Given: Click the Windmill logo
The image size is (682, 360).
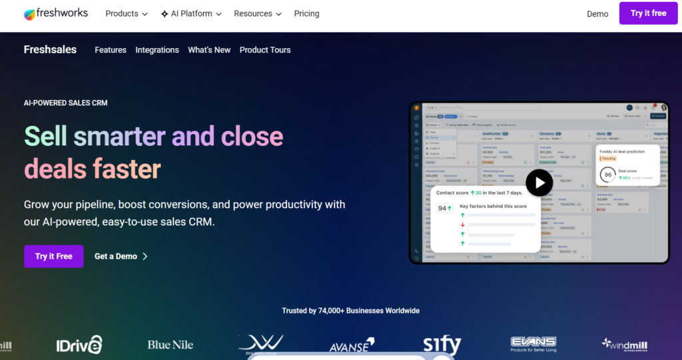Looking at the screenshot, I should point(624,345).
